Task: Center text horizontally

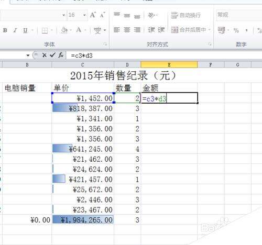Action: (x=127, y=30)
